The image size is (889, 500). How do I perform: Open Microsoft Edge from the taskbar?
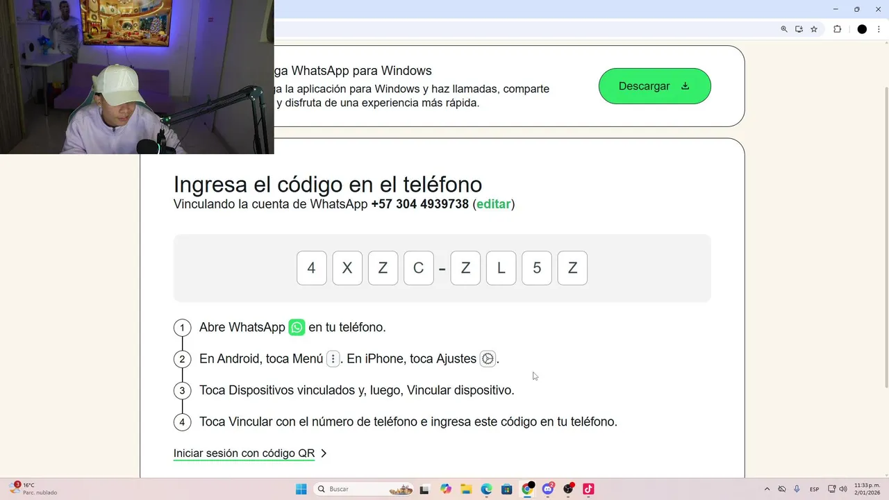[x=486, y=489]
